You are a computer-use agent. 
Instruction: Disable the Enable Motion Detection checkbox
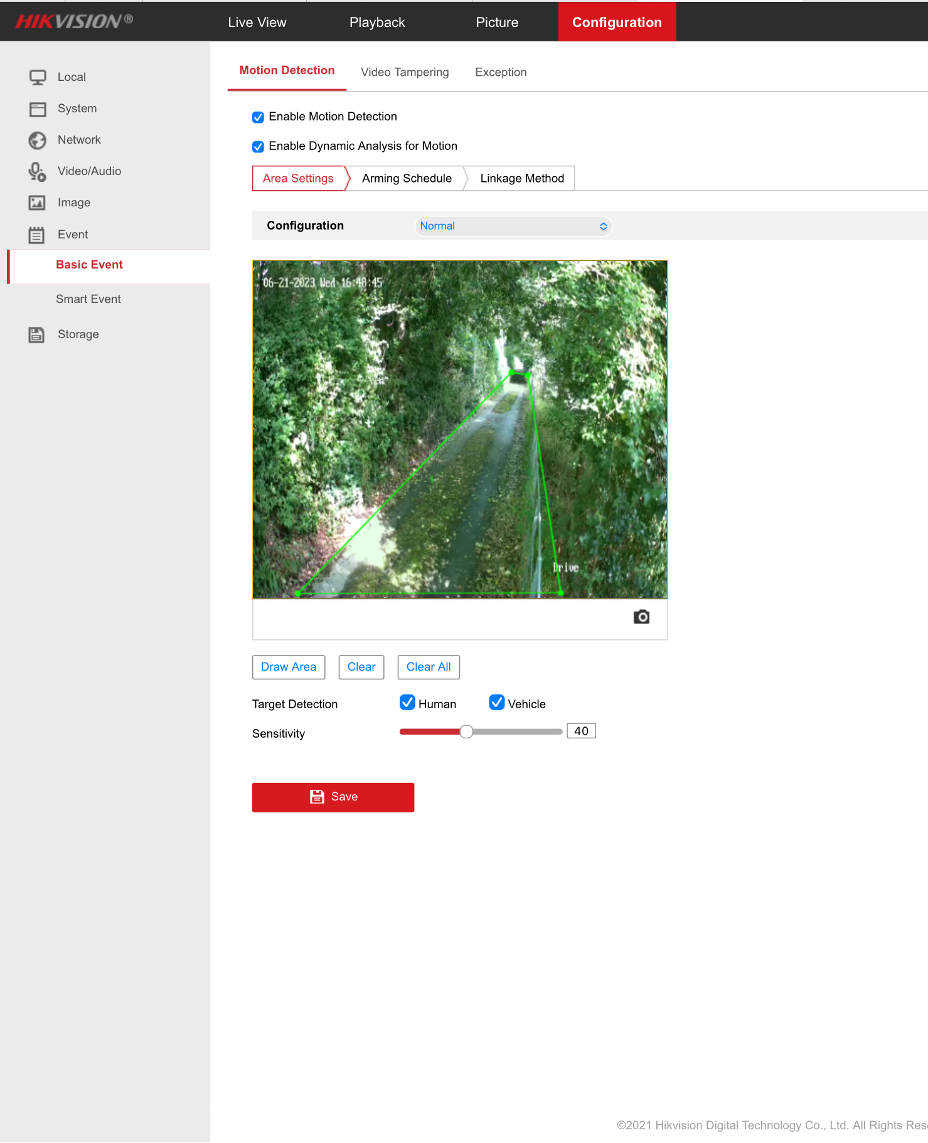click(258, 117)
